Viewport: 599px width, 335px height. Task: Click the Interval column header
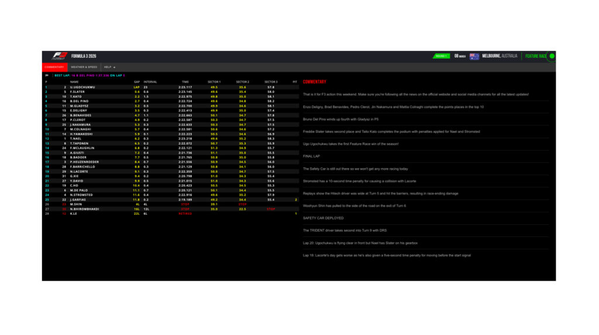click(x=150, y=82)
